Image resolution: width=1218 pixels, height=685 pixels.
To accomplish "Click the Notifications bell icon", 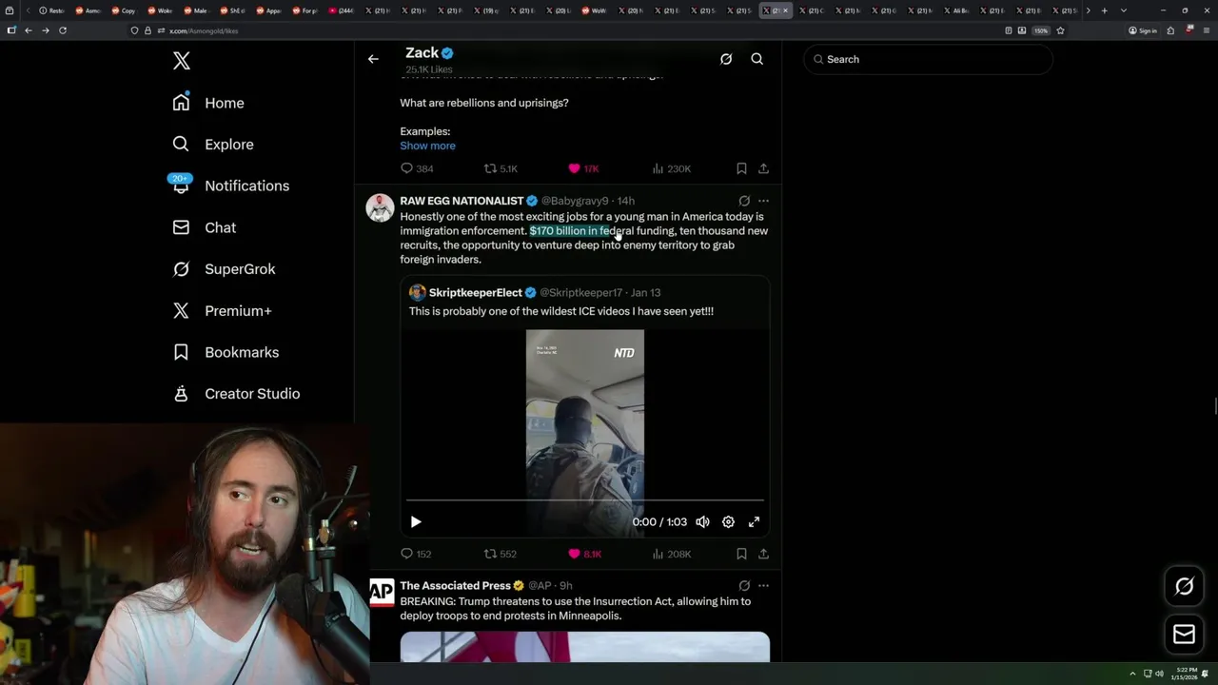I will pos(181,186).
